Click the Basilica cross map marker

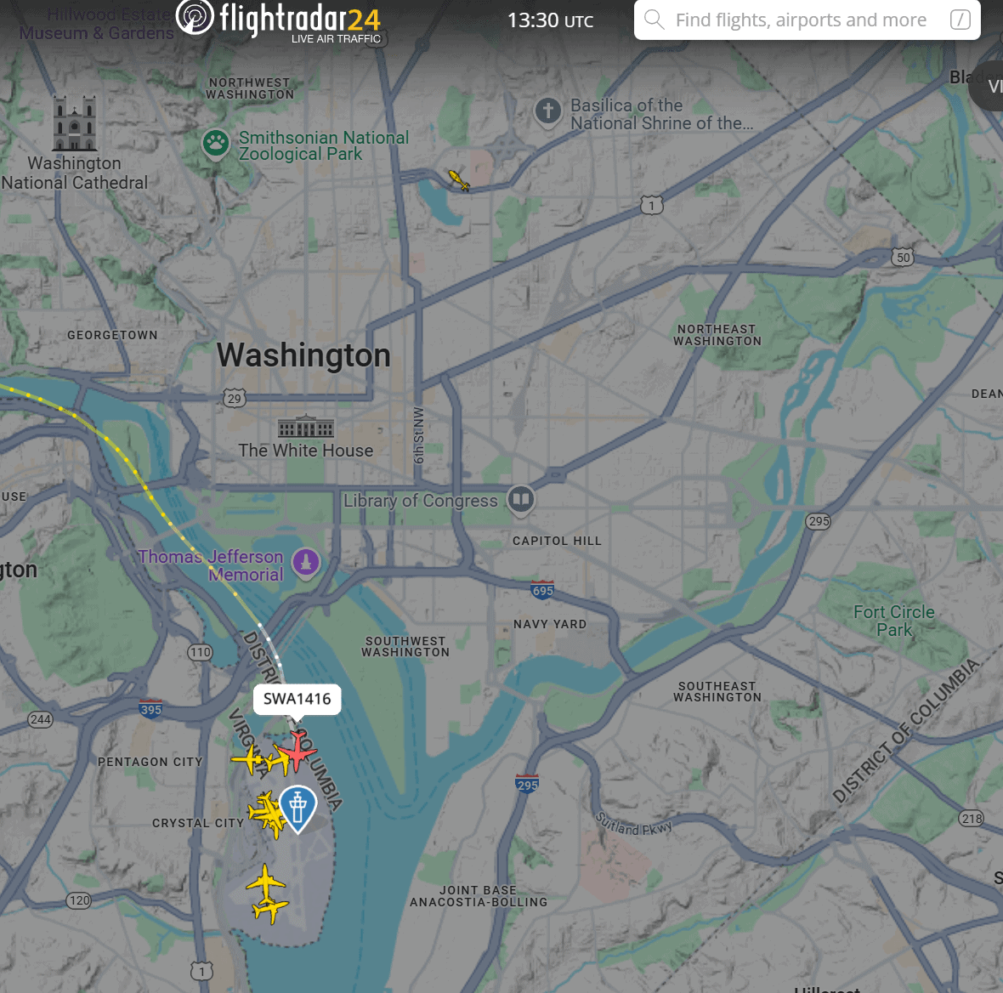(x=548, y=112)
